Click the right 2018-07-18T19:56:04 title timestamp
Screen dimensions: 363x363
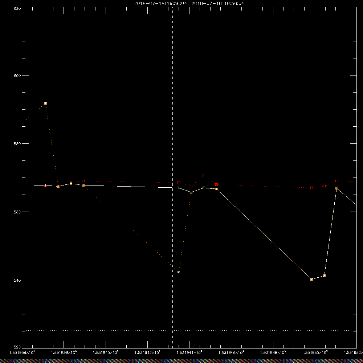[217, 4]
